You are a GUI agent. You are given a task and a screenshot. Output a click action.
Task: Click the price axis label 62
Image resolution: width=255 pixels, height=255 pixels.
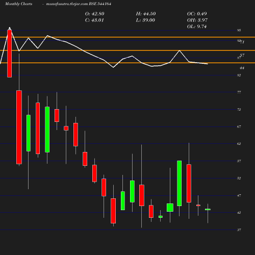click(x=239, y=144)
